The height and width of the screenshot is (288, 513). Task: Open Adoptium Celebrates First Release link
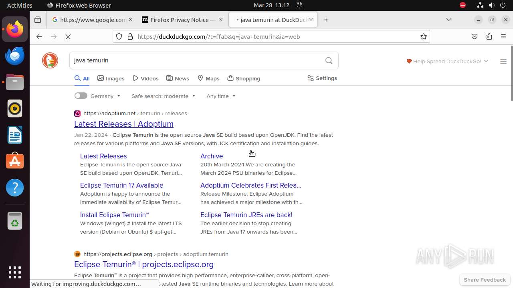coord(251,185)
